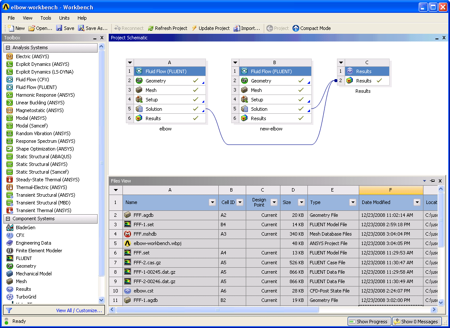Viewport: 450px width, 328px height.
Task: Click the View All / Customize link
Action: (x=79, y=310)
